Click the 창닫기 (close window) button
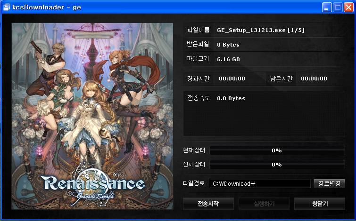Screen dimensions: 356x221 coord(320,204)
